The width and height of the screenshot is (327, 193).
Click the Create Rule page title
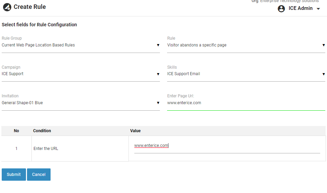click(30, 7)
